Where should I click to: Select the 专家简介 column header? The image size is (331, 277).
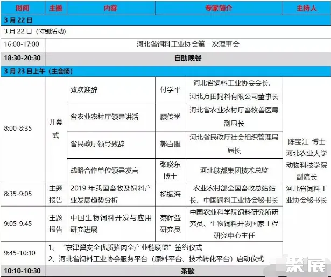pyautogui.click(x=218, y=9)
